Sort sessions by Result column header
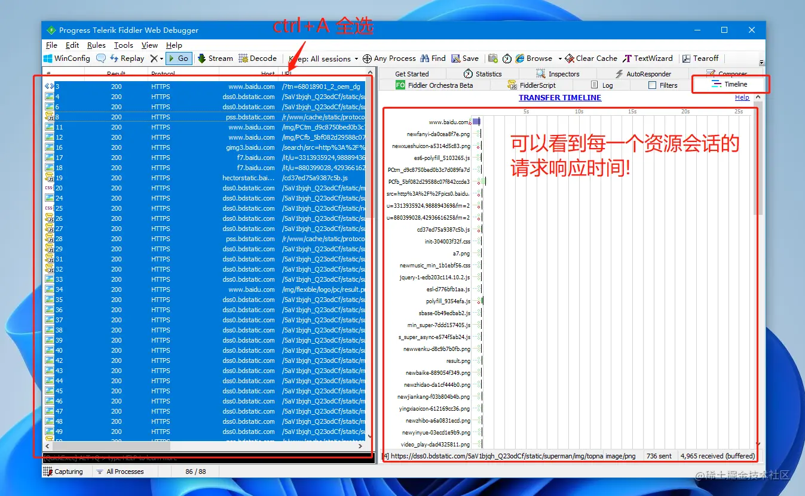Image resolution: width=805 pixels, height=496 pixels. 116,74
